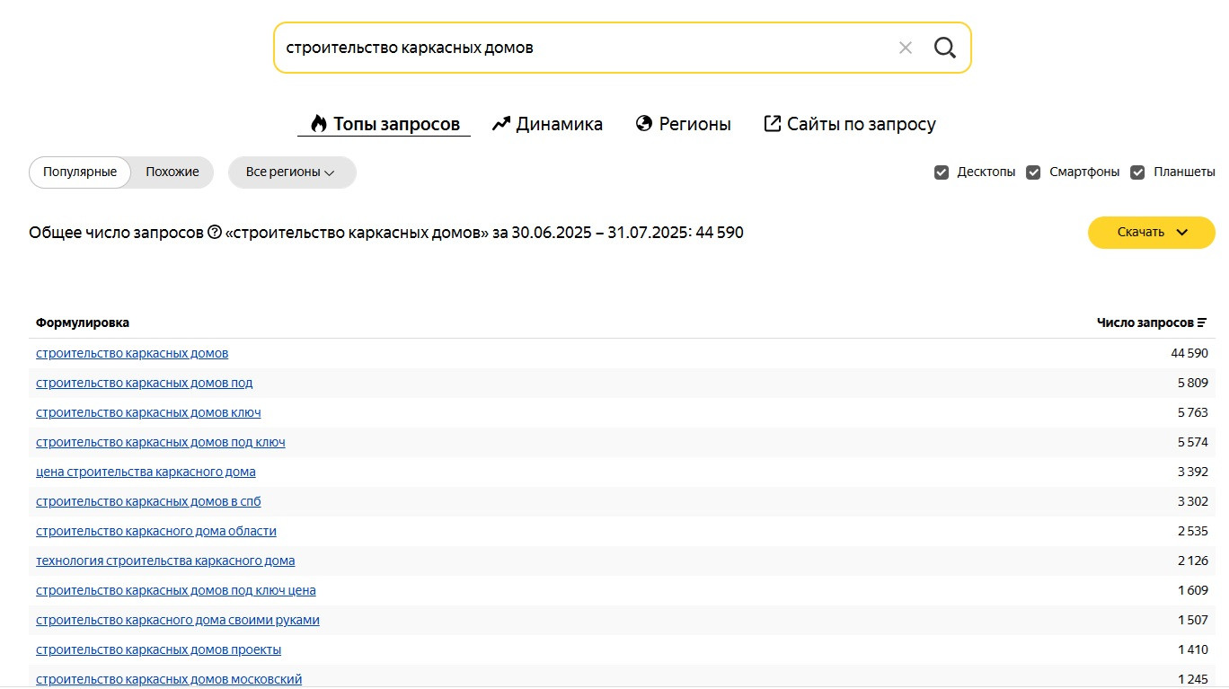Toggle the Смартфоны checkbox
1229x689 pixels.
tap(1033, 172)
